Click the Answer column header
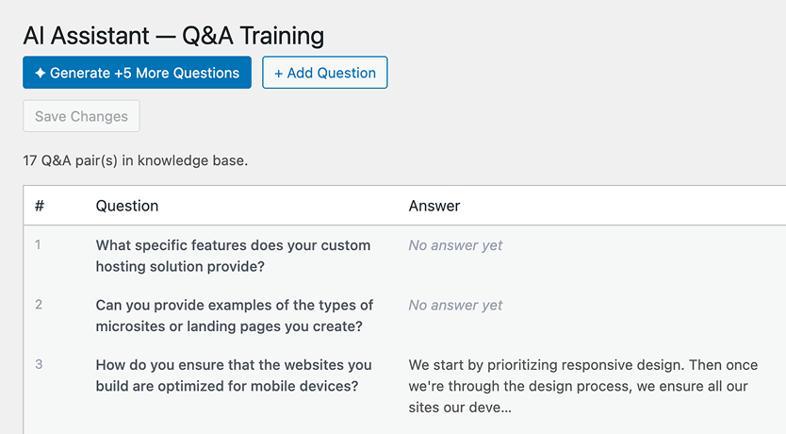Screen dimensions: 786x434 434,206
